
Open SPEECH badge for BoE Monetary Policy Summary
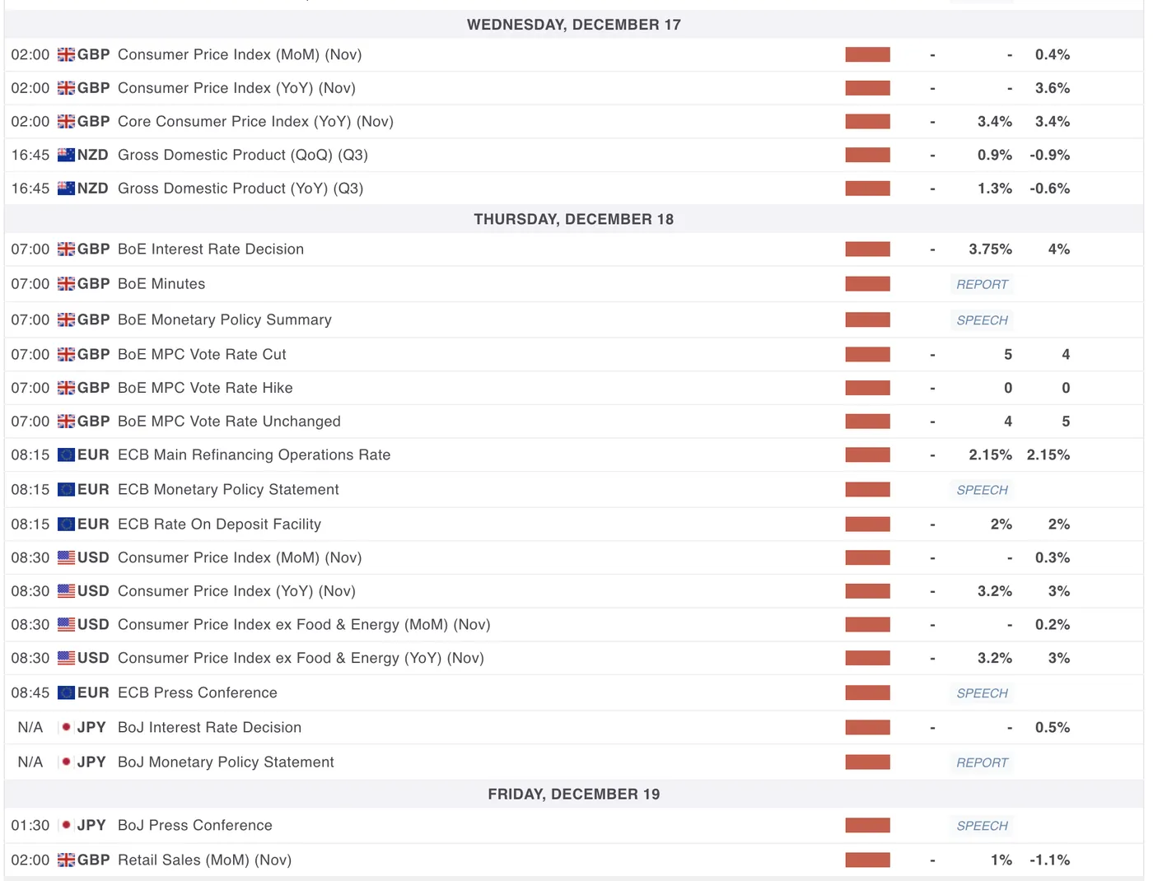[x=982, y=320]
